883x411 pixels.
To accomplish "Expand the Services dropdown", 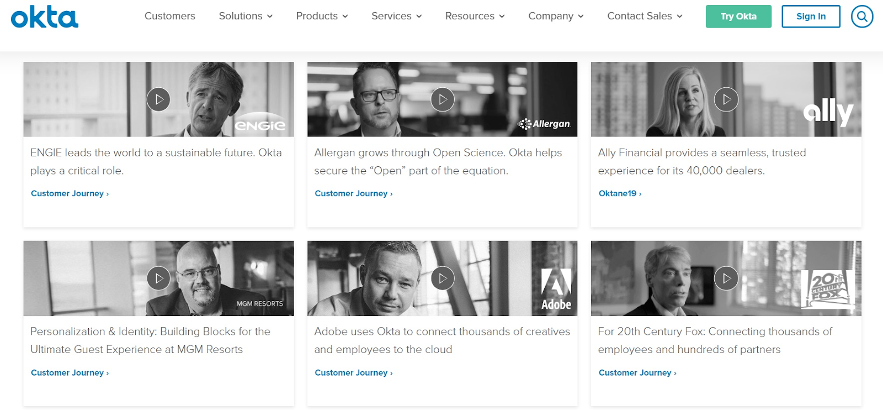I will pos(396,16).
